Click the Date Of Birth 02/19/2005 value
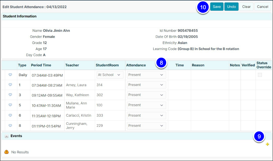This screenshot has width=273, height=161. pyautogui.click(x=188, y=37)
